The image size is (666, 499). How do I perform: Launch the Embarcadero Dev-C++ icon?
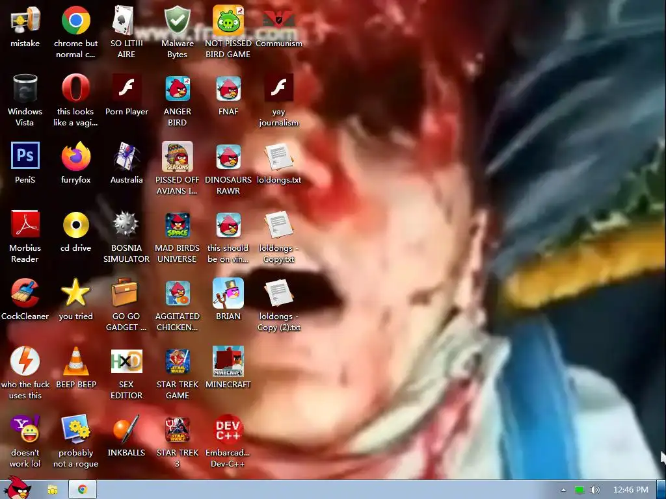click(x=228, y=429)
